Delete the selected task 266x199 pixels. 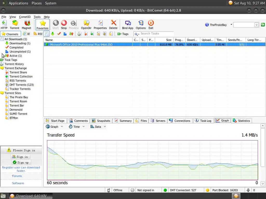click(113, 25)
